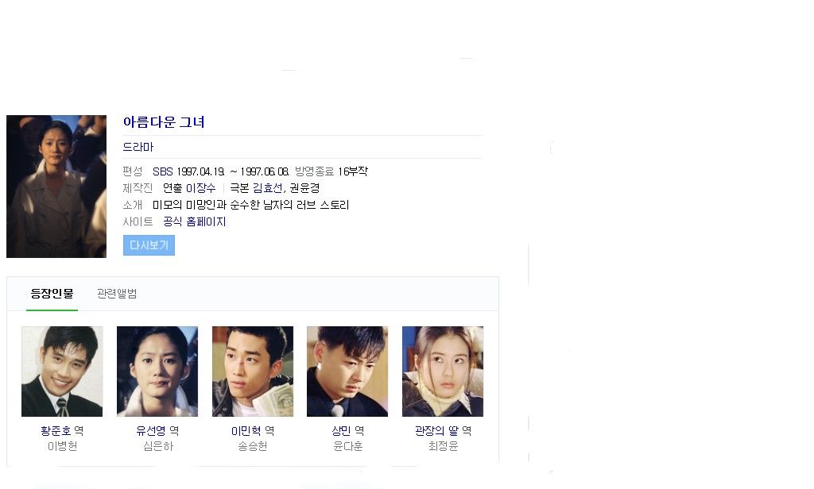Image resolution: width=814 pixels, height=489 pixels.
Task: Click the 드라마 category link
Action: pyautogui.click(x=138, y=148)
